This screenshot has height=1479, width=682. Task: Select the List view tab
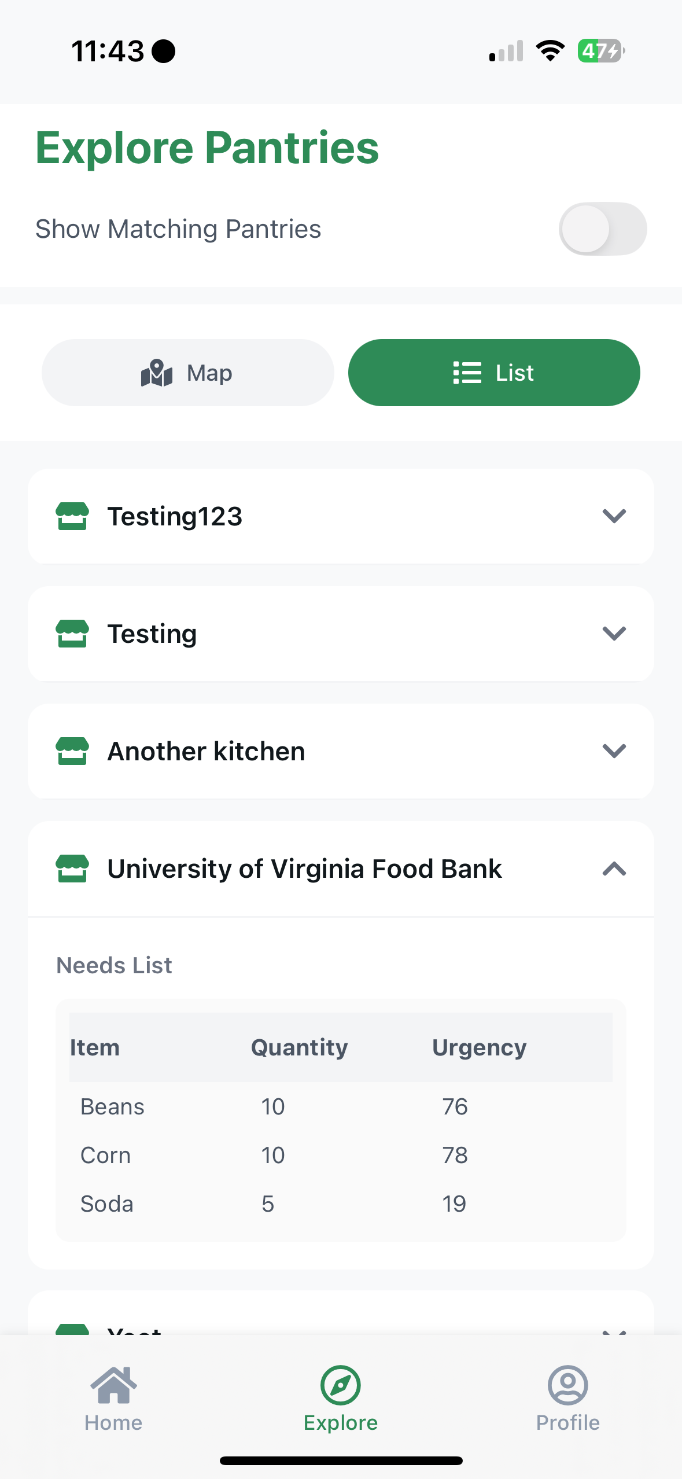[493, 373]
